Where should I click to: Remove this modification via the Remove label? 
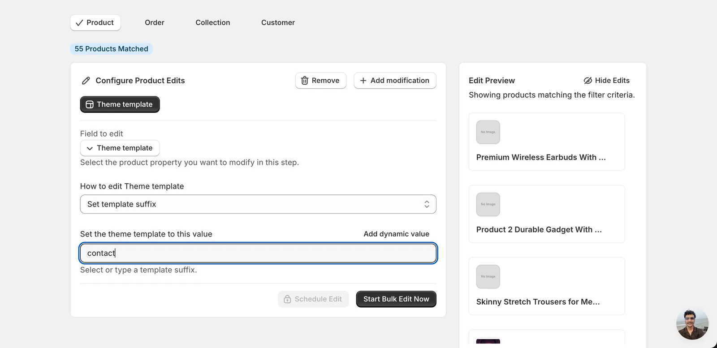[x=325, y=81]
